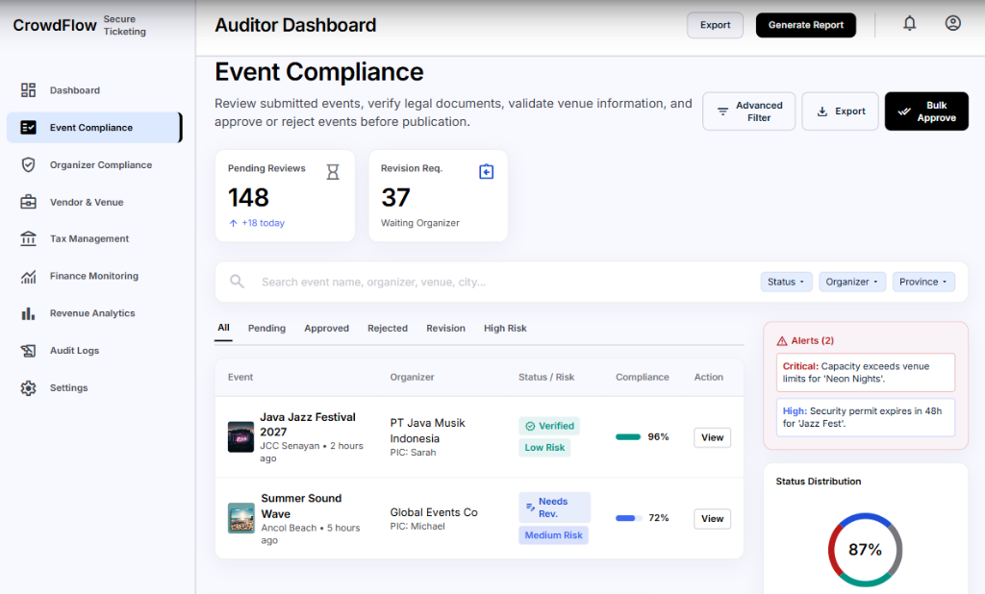Viewport: 985px width, 594px height.
Task: Open the notifications bell icon
Action: [x=910, y=24]
